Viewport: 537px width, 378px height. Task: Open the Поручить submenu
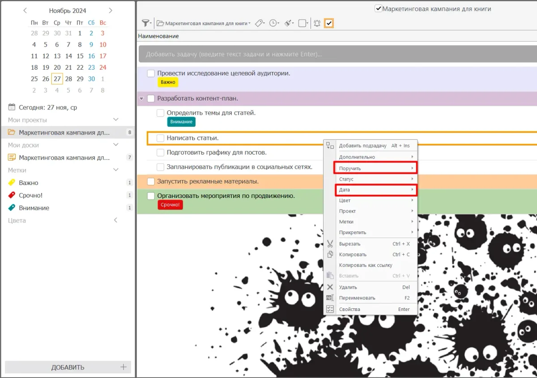click(x=375, y=168)
